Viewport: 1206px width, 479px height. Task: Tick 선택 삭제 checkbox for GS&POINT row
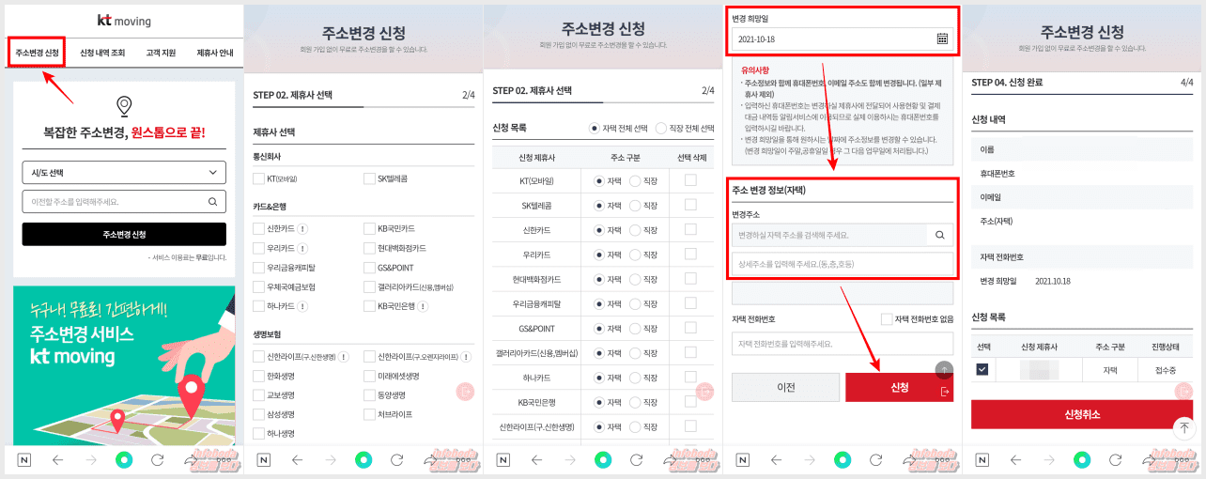690,329
